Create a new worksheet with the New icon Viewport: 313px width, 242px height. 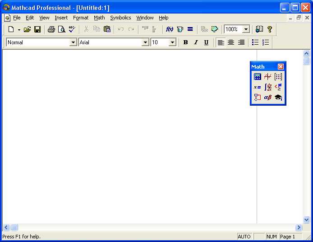pos(11,29)
